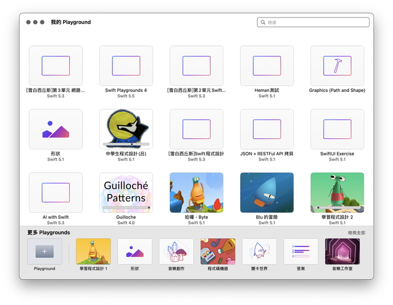Select 音樂工作室 template thumbnail
The width and height of the screenshot is (393, 305).
342,251
